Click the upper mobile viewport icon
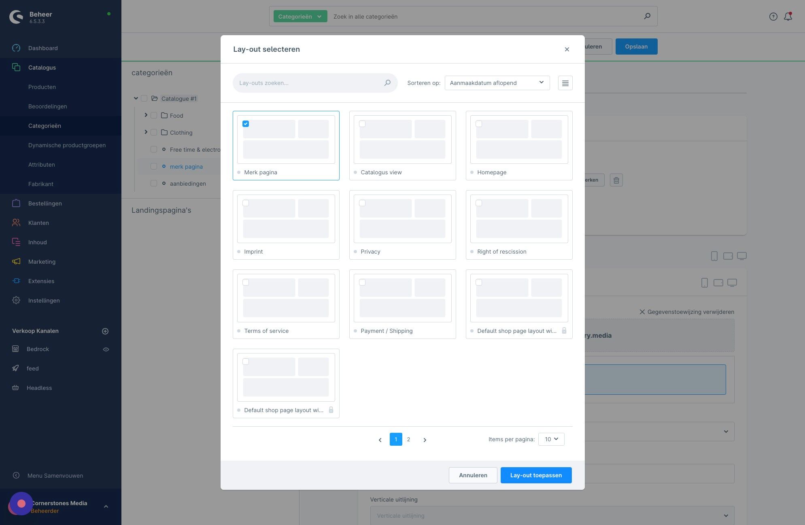The width and height of the screenshot is (805, 525). 714,256
